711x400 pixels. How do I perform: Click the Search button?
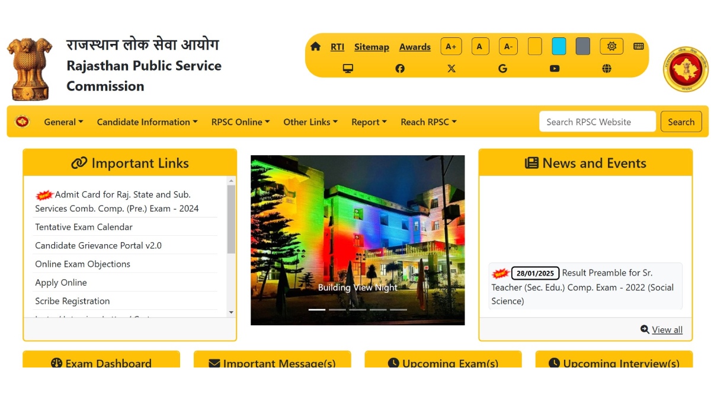[x=681, y=122]
